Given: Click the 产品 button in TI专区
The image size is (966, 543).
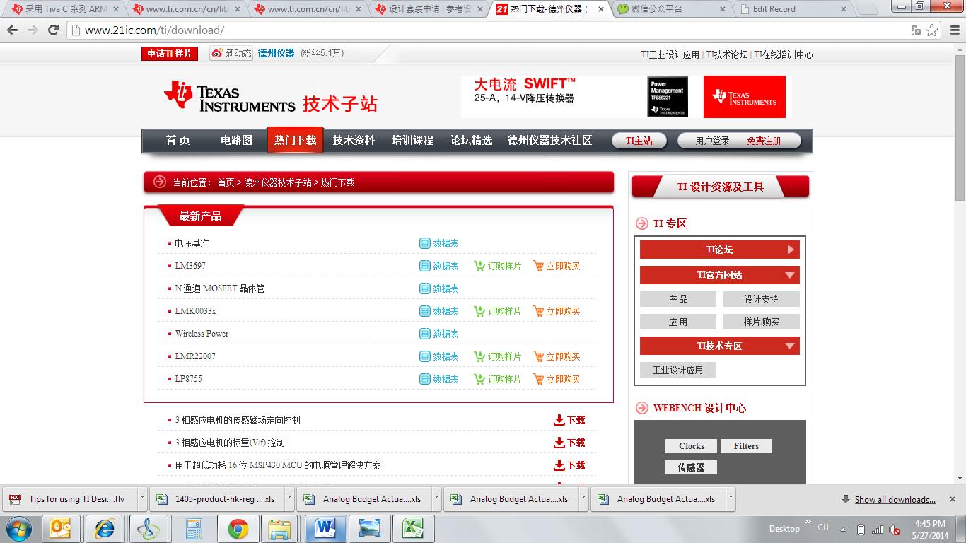Looking at the screenshot, I should [x=678, y=299].
